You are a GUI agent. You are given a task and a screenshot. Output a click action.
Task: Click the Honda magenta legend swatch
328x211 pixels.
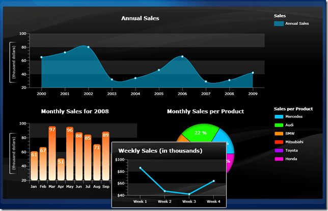tap(279, 159)
